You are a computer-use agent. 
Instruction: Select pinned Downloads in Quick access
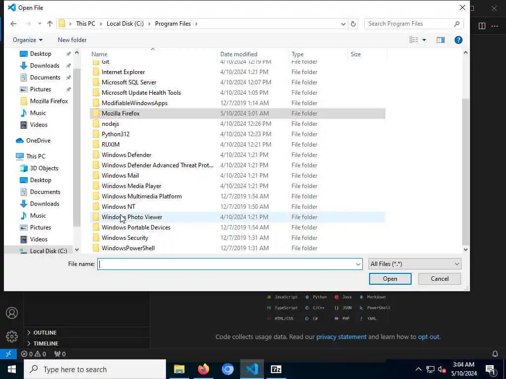click(x=44, y=66)
